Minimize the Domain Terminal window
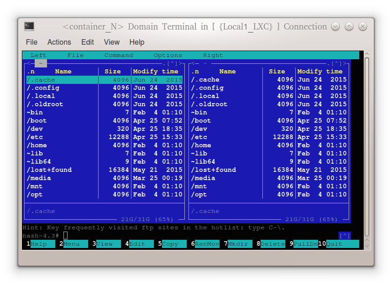 335,26
